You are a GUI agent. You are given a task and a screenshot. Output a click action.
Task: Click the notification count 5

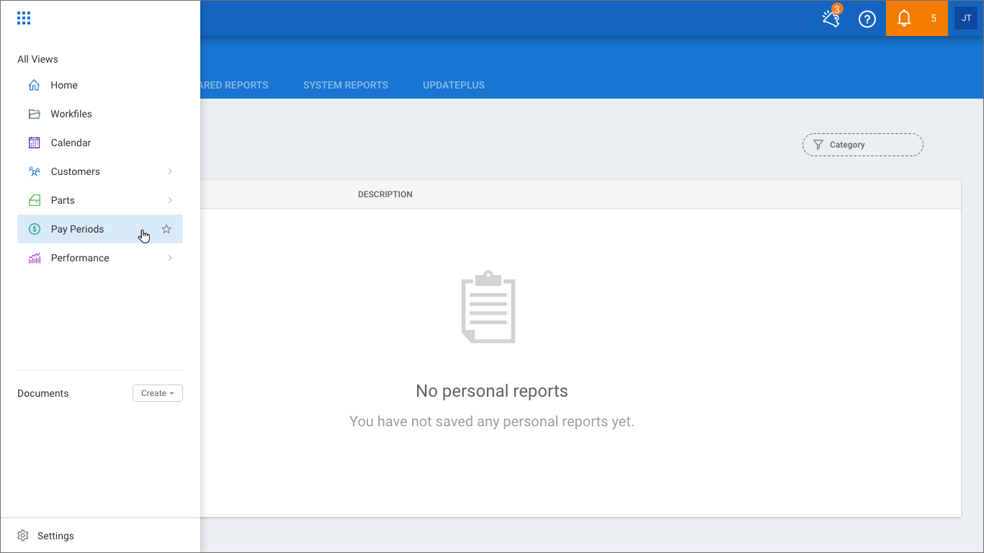pyautogui.click(x=934, y=19)
